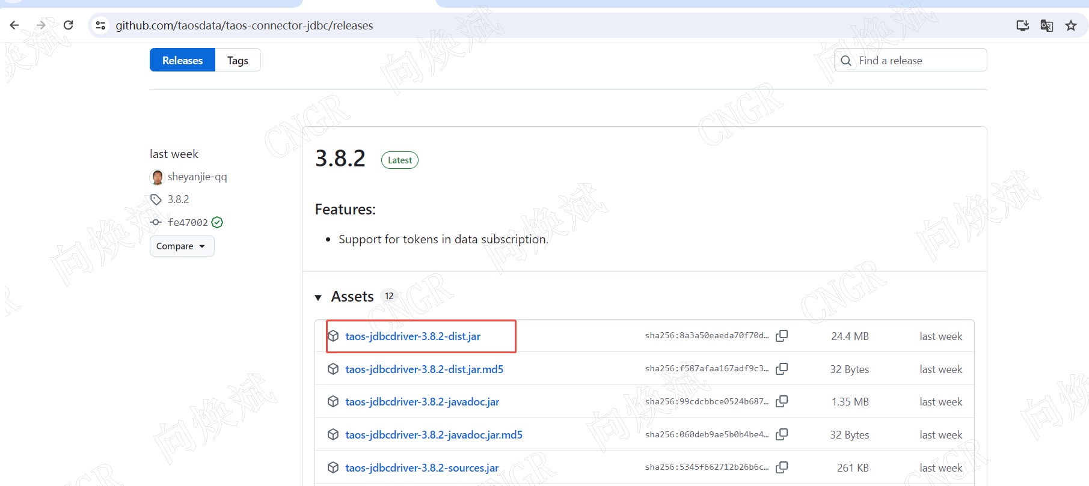This screenshot has width=1089, height=486.
Task: Click the Latest badge
Action: (400, 160)
